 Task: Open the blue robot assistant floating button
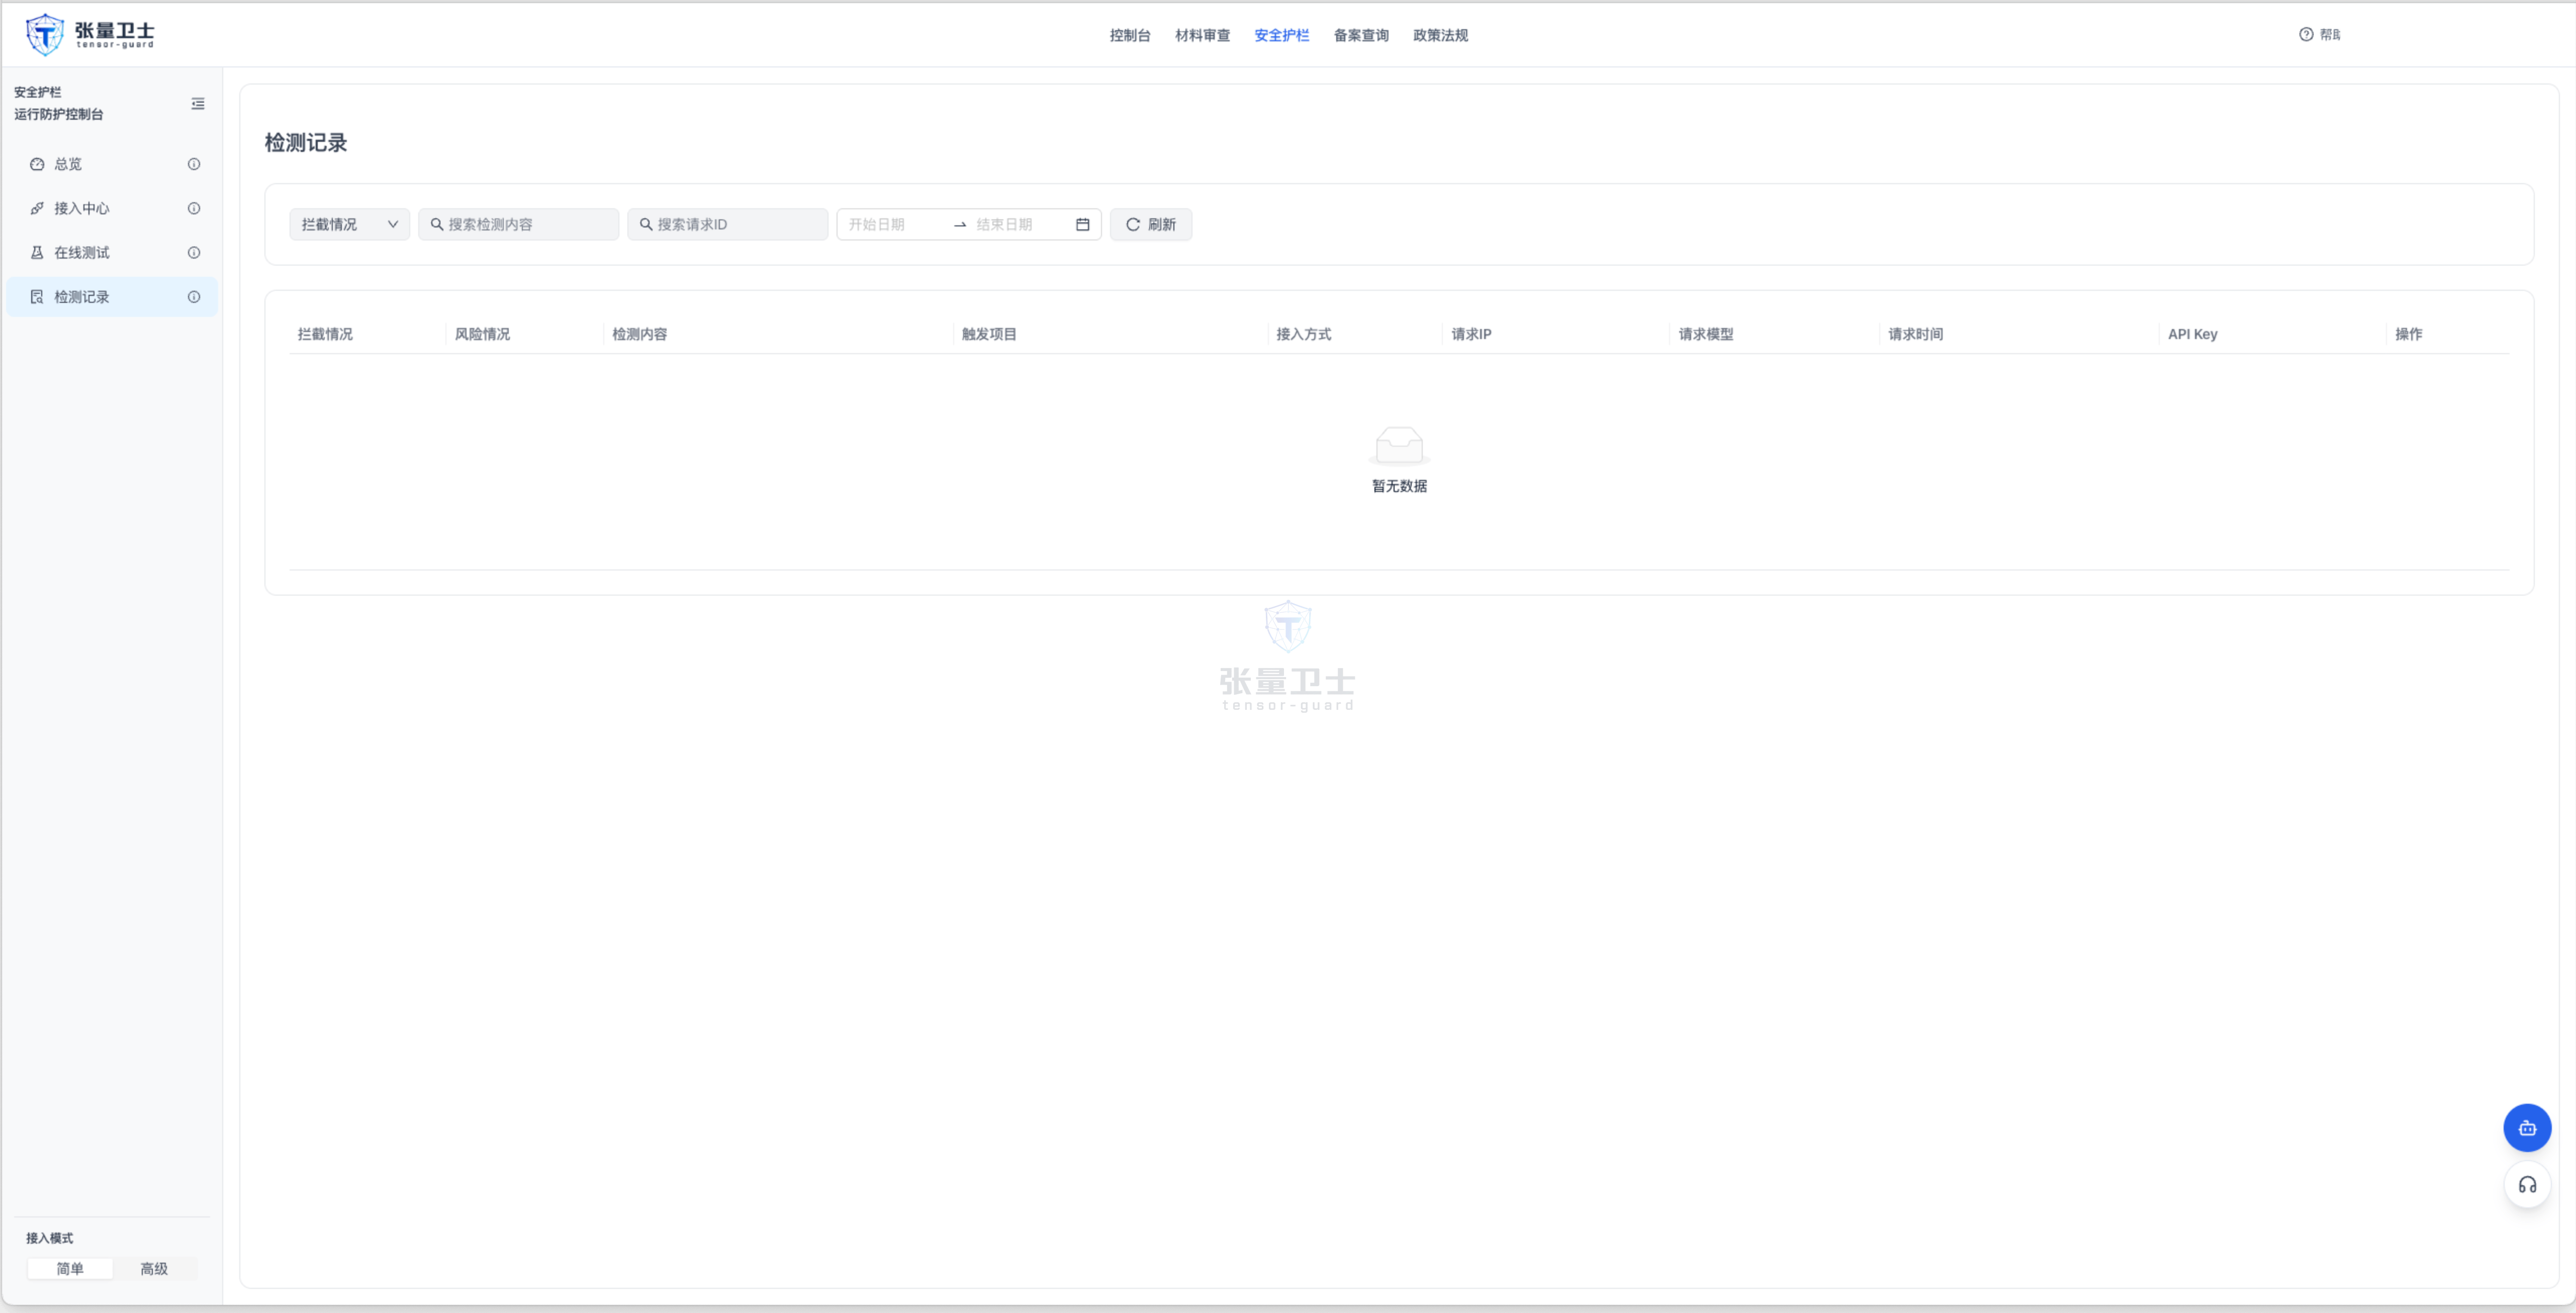[2527, 1128]
